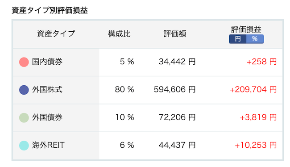Click the 80 % composition ratio

pyautogui.click(x=124, y=90)
